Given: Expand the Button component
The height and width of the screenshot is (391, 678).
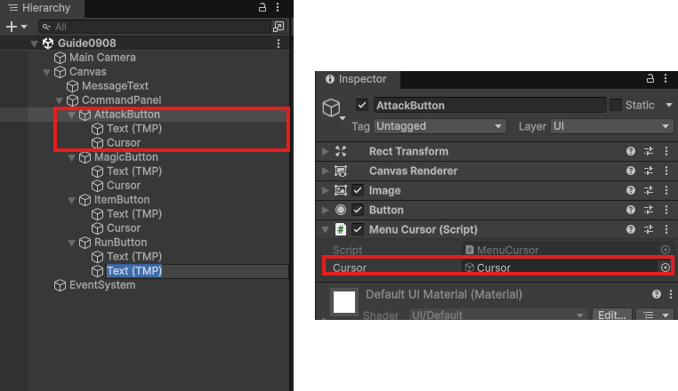Looking at the screenshot, I should coord(325,210).
